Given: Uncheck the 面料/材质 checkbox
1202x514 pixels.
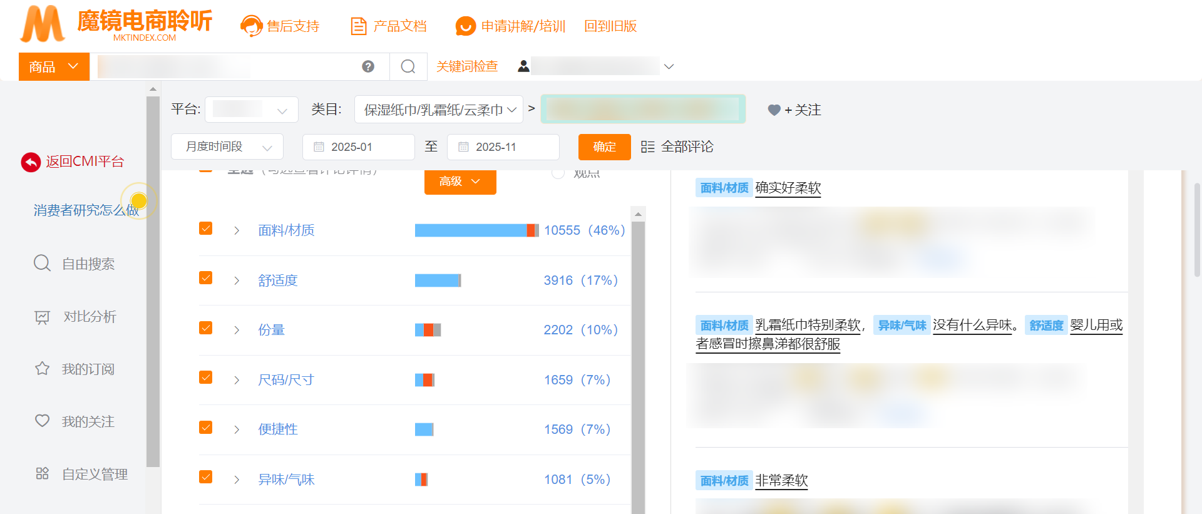Looking at the screenshot, I should click(x=205, y=229).
